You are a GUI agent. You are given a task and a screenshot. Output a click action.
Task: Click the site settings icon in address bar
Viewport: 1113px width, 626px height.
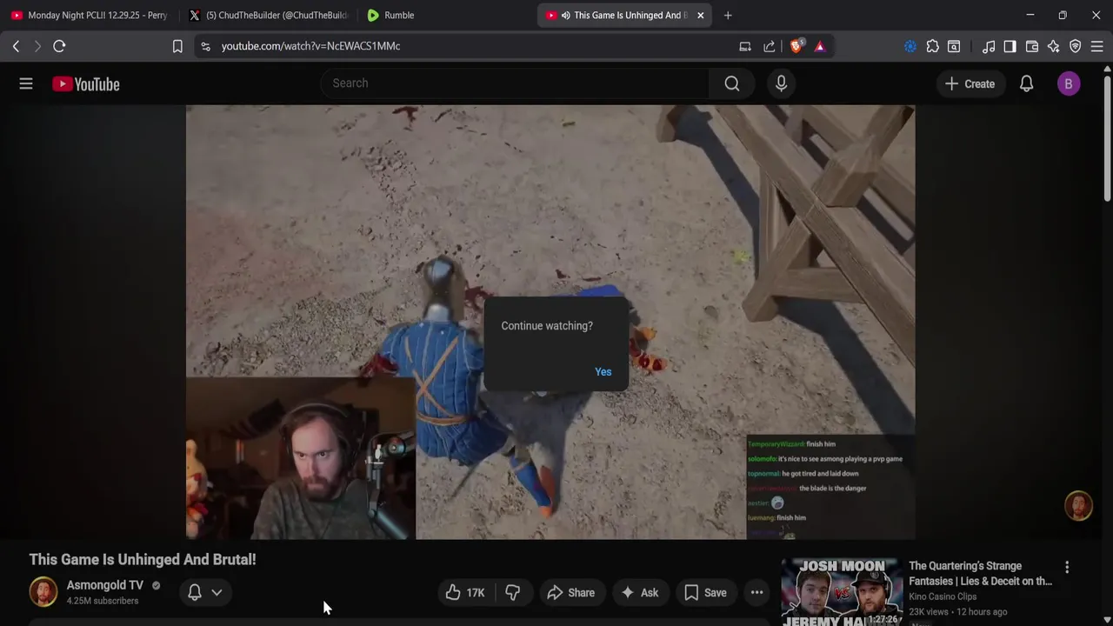pyautogui.click(x=205, y=46)
